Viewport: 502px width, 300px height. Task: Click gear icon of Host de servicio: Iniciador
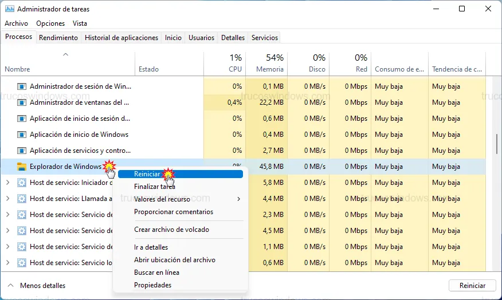click(x=22, y=183)
